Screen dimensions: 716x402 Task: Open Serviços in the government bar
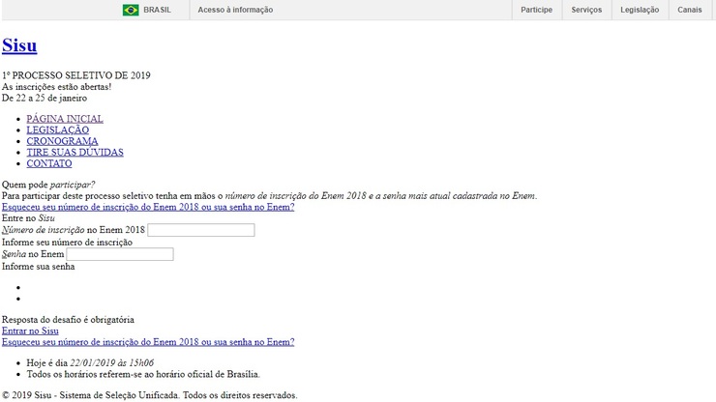pyautogui.click(x=586, y=10)
